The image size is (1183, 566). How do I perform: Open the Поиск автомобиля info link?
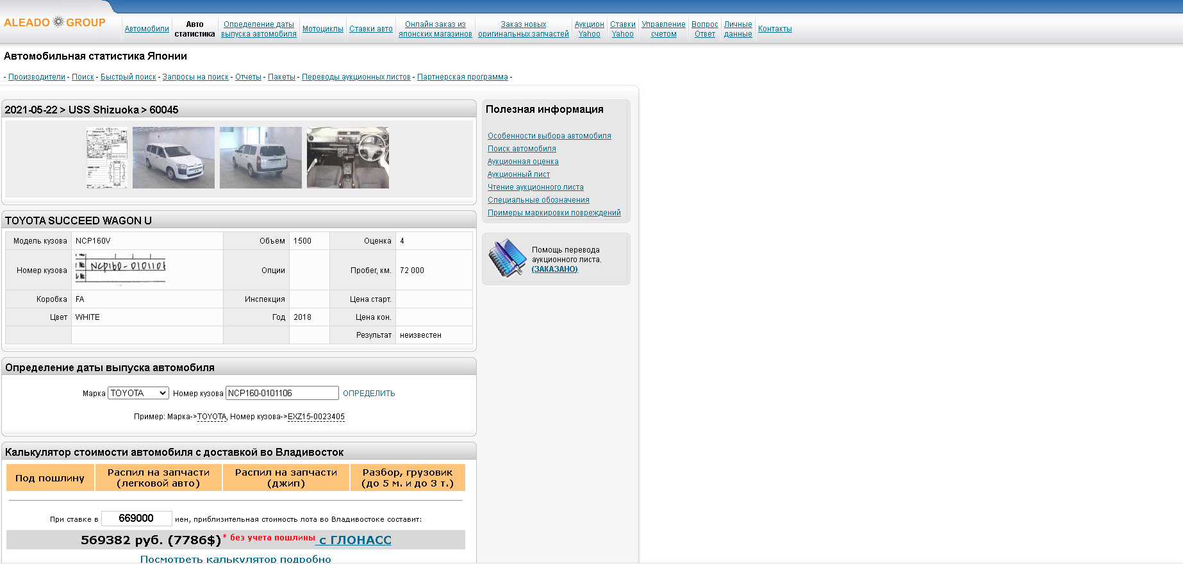[522, 149]
